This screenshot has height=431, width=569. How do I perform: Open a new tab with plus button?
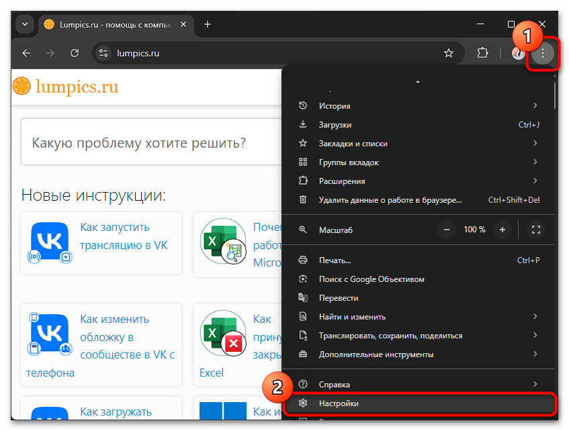(208, 24)
